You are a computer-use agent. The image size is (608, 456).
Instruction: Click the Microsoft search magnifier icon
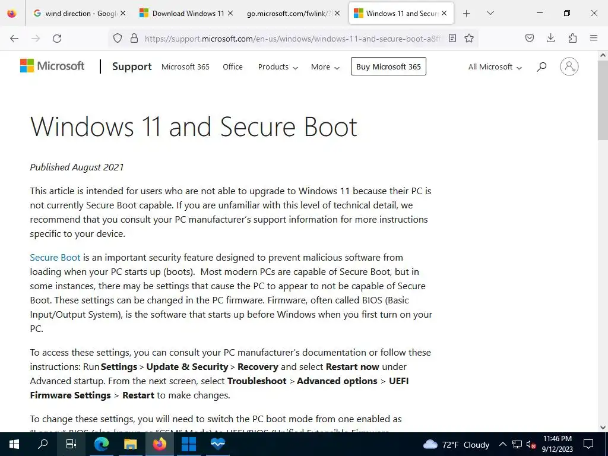541,66
